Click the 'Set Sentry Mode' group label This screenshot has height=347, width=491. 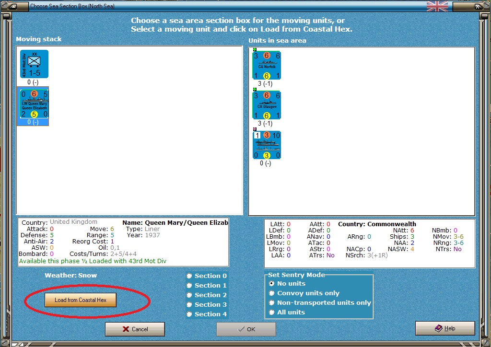tap(296, 275)
